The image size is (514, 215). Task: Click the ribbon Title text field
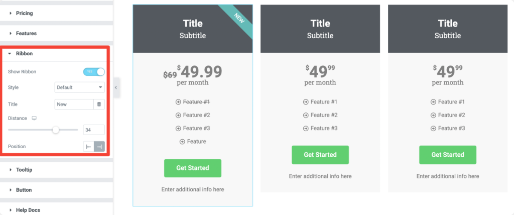click(74, 104)
